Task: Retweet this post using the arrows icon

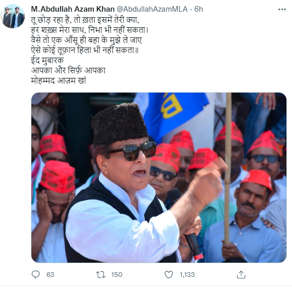Action: 101,275
